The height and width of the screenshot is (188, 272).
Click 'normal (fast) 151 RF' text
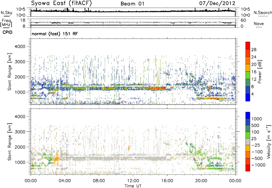pyautogui.click(x=55, y=34)
